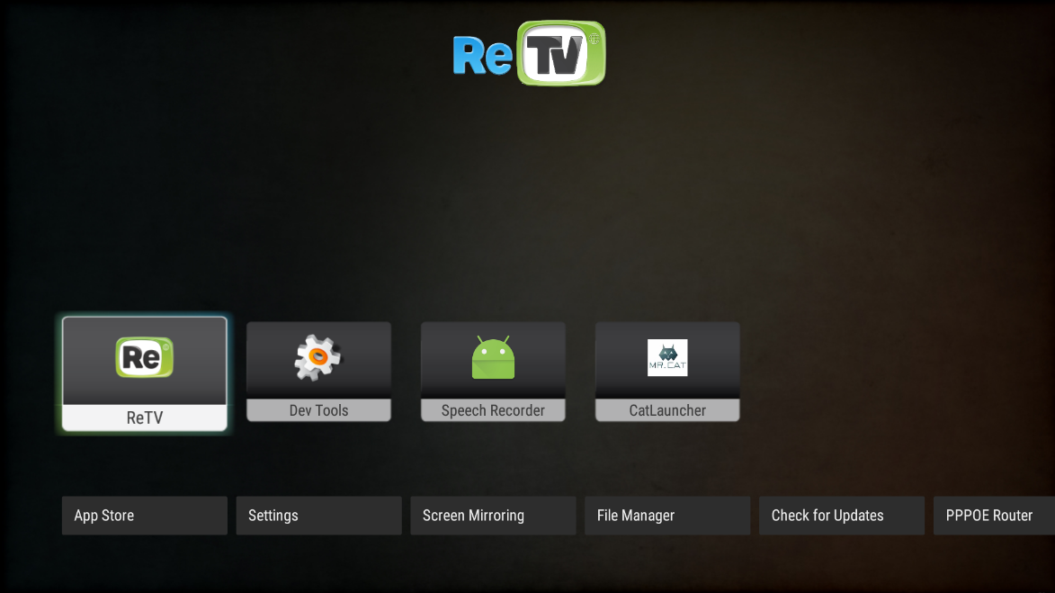
Task: Open the Settings button
Action: point(319,516)
